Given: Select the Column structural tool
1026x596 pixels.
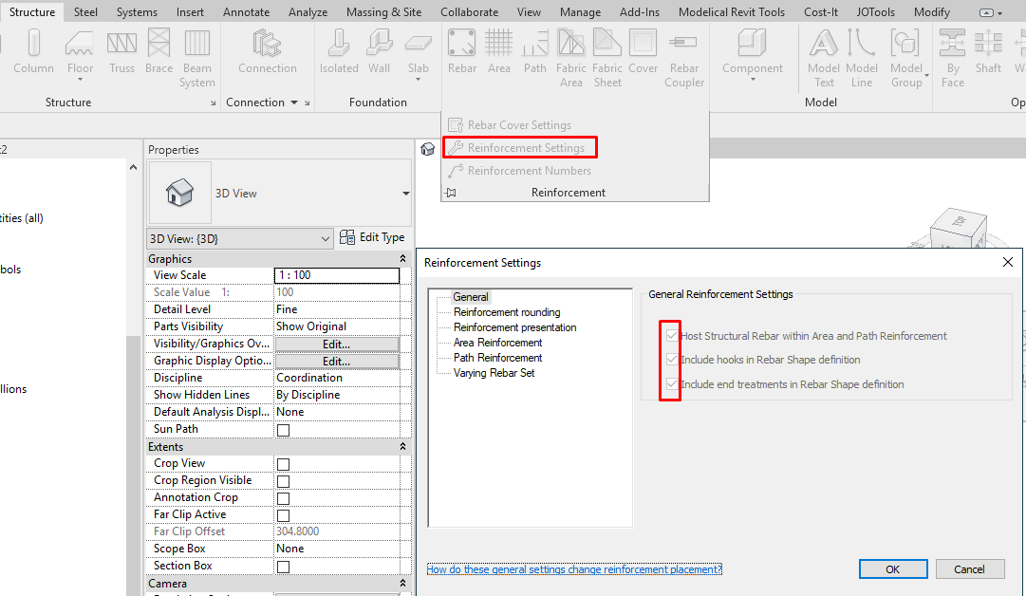Looking at the screenshot, I should pyautogui.click(x=34, y=51).
